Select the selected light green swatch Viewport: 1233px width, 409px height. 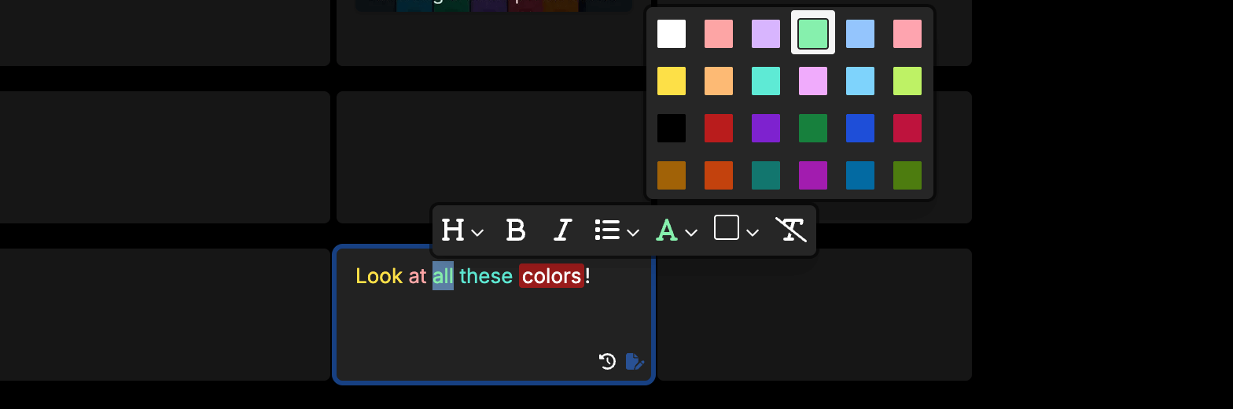(813, 34)
